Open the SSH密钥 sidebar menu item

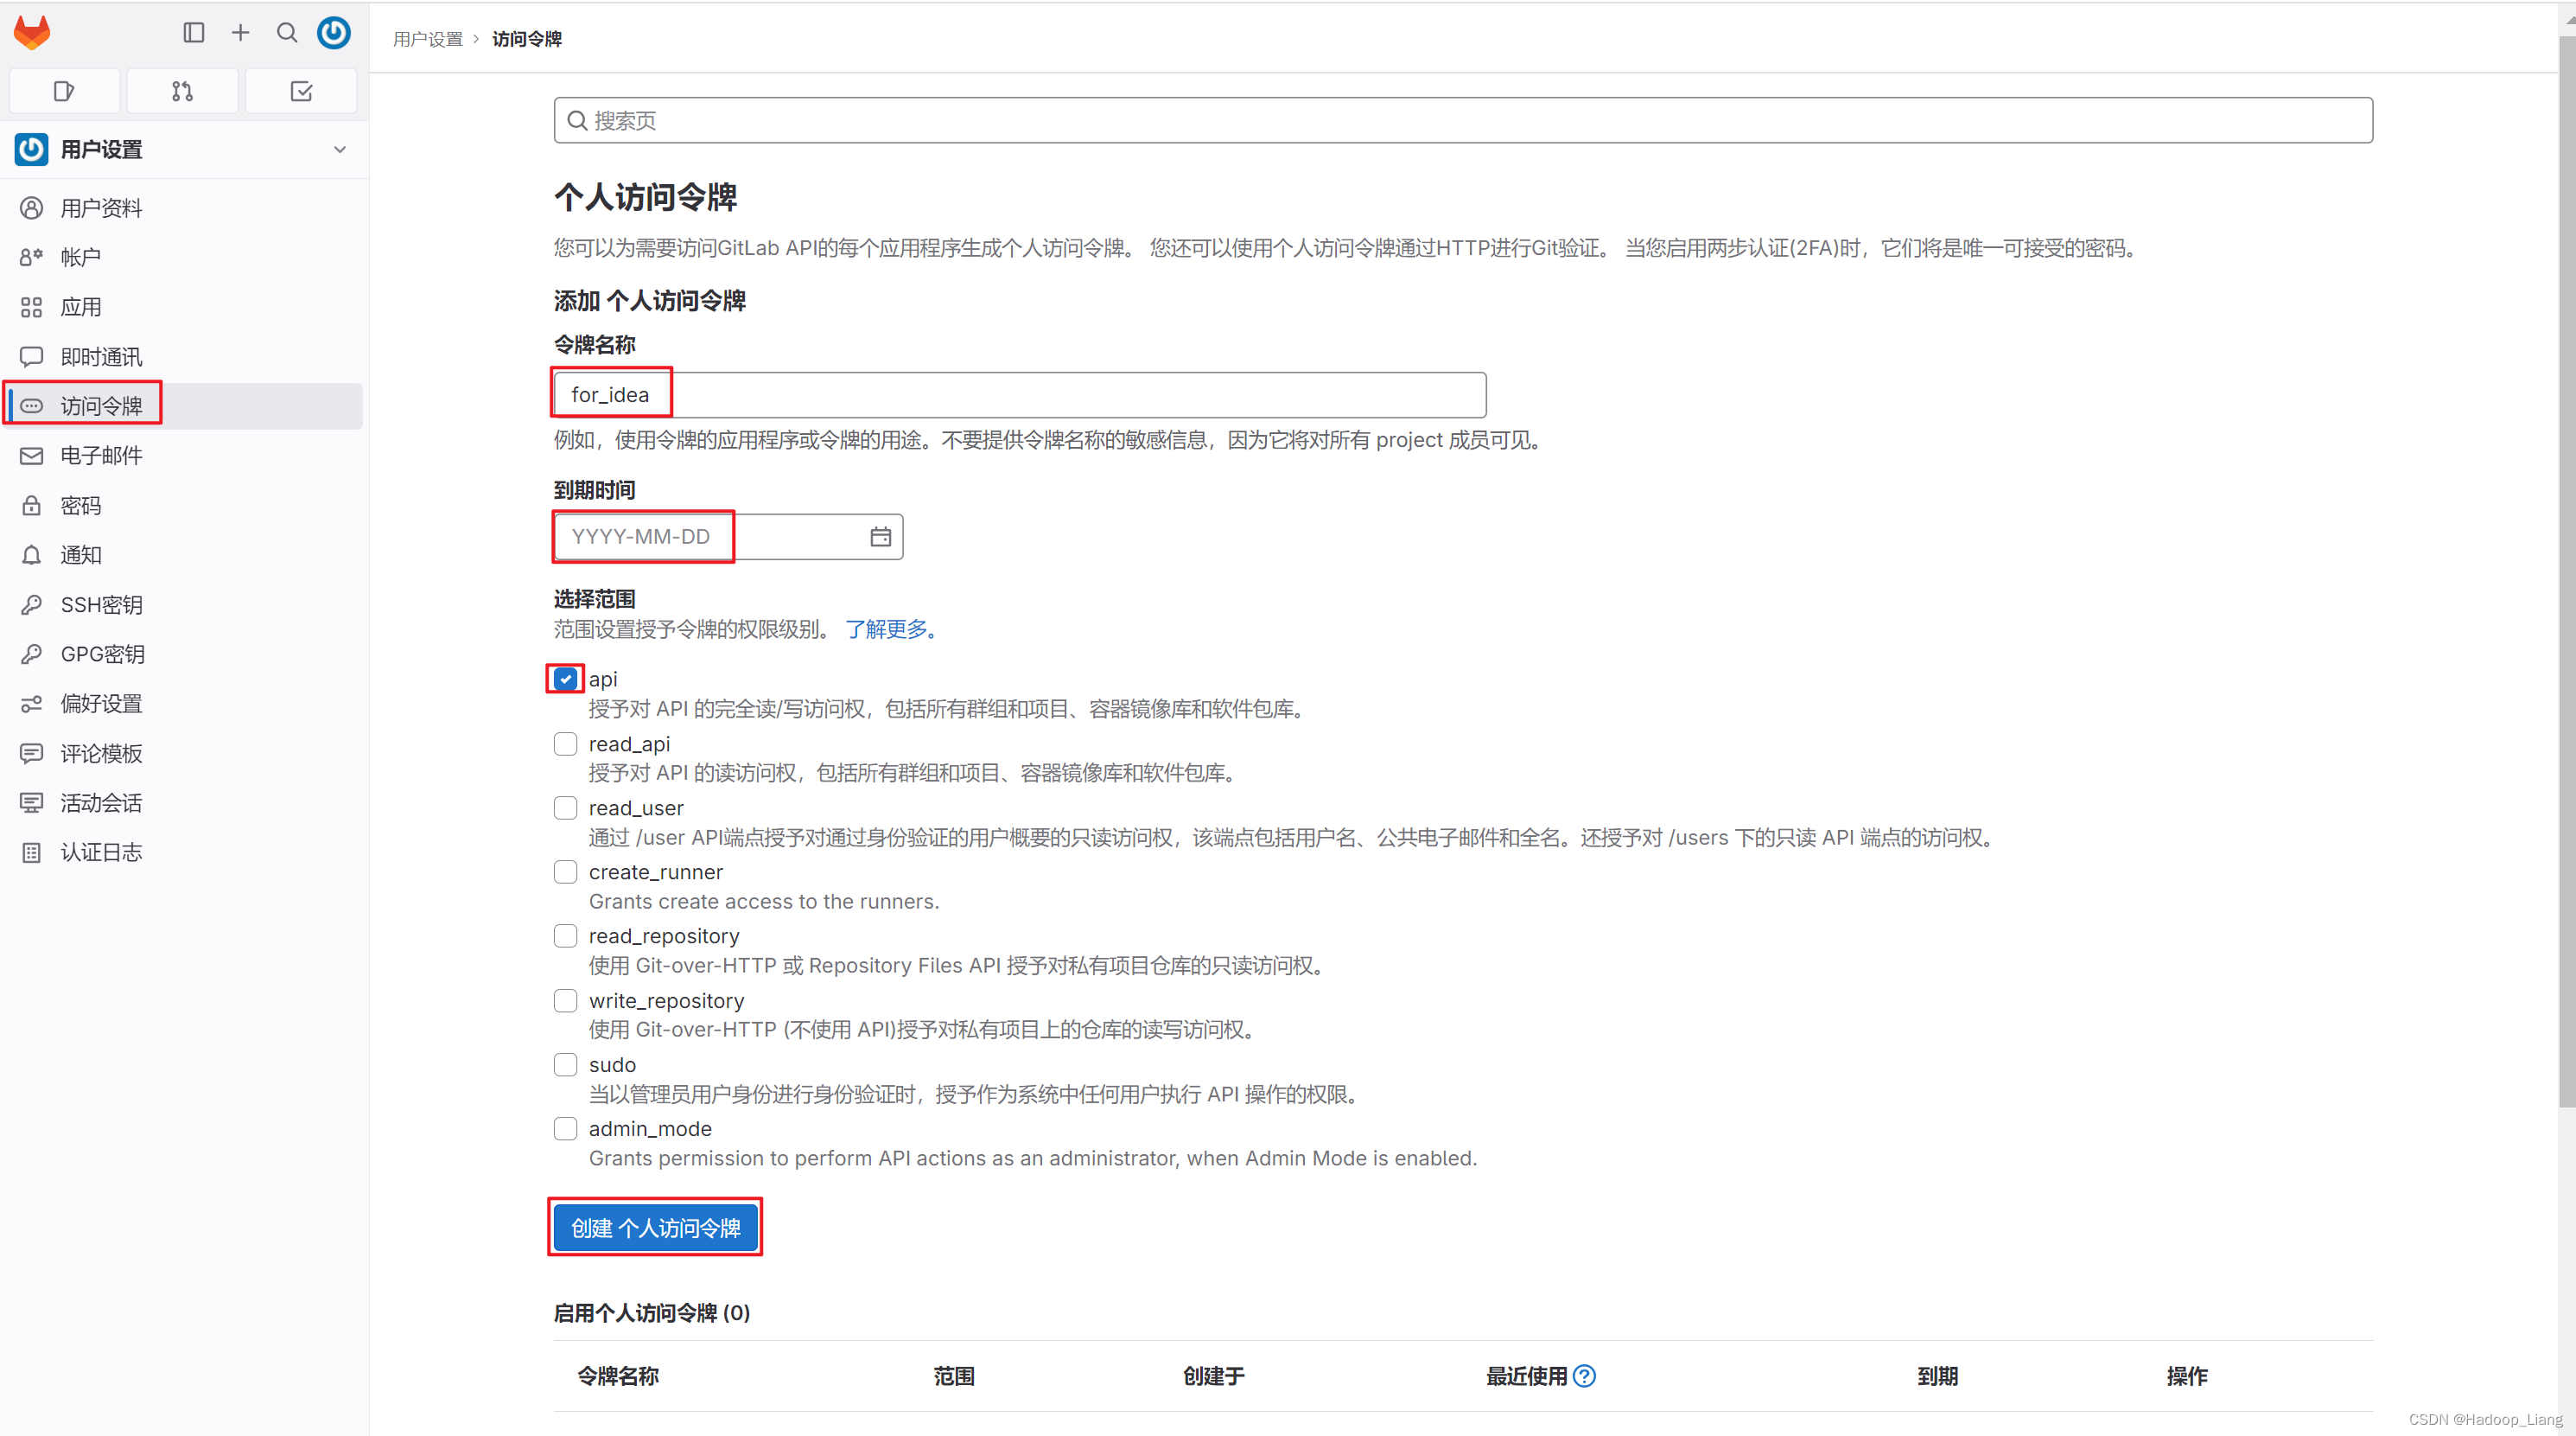tap(101, 604)
